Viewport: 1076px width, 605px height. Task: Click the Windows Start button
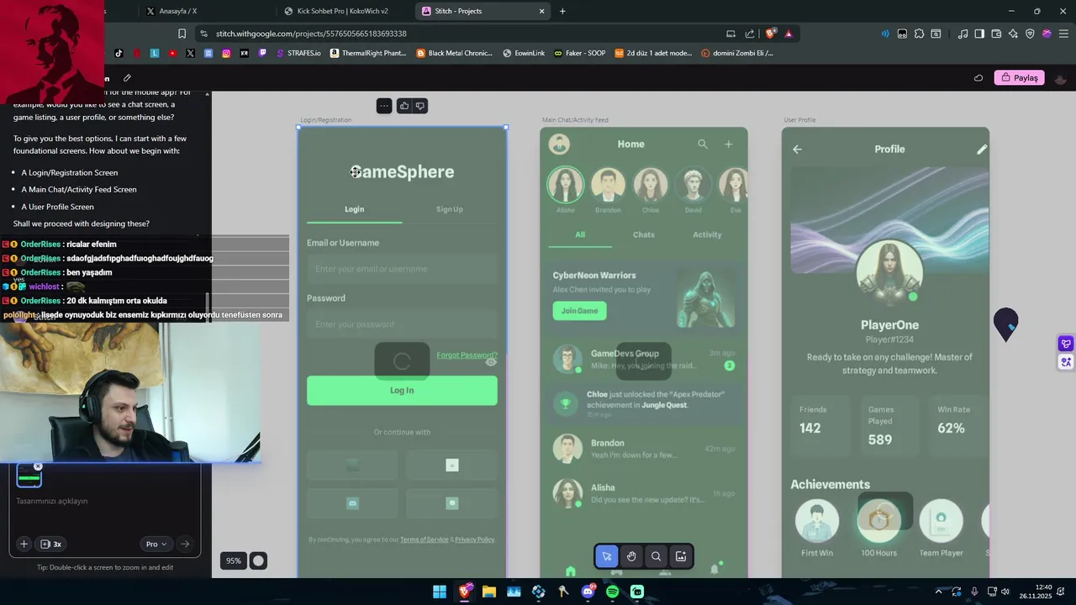point(440,592)
